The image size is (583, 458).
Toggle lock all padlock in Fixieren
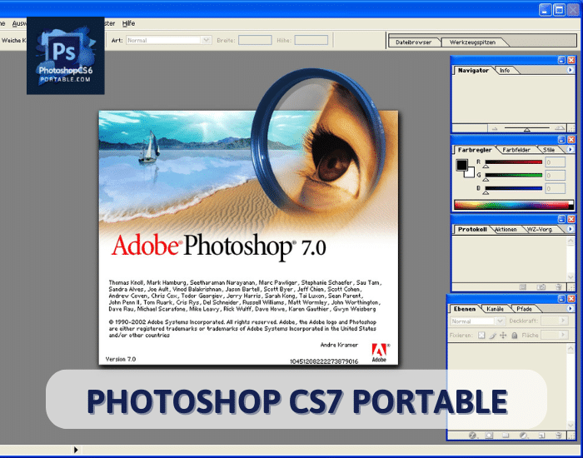pyautogui.click(x=514, y=336)
